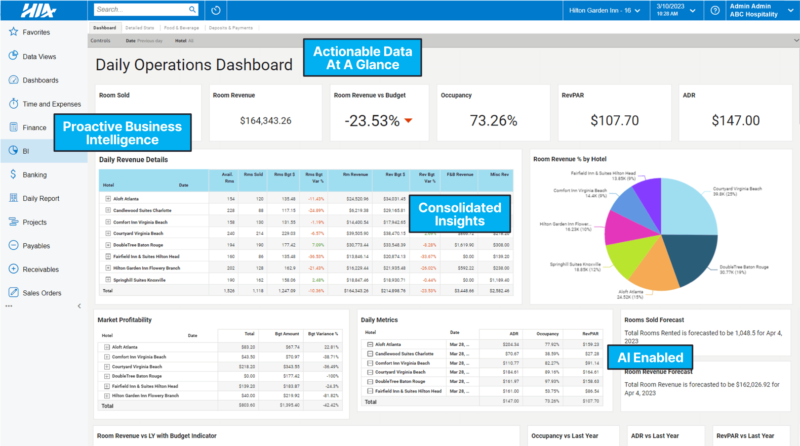Open the Dashboards menu item label
The image size is (800, 446).
click(41, 80)
